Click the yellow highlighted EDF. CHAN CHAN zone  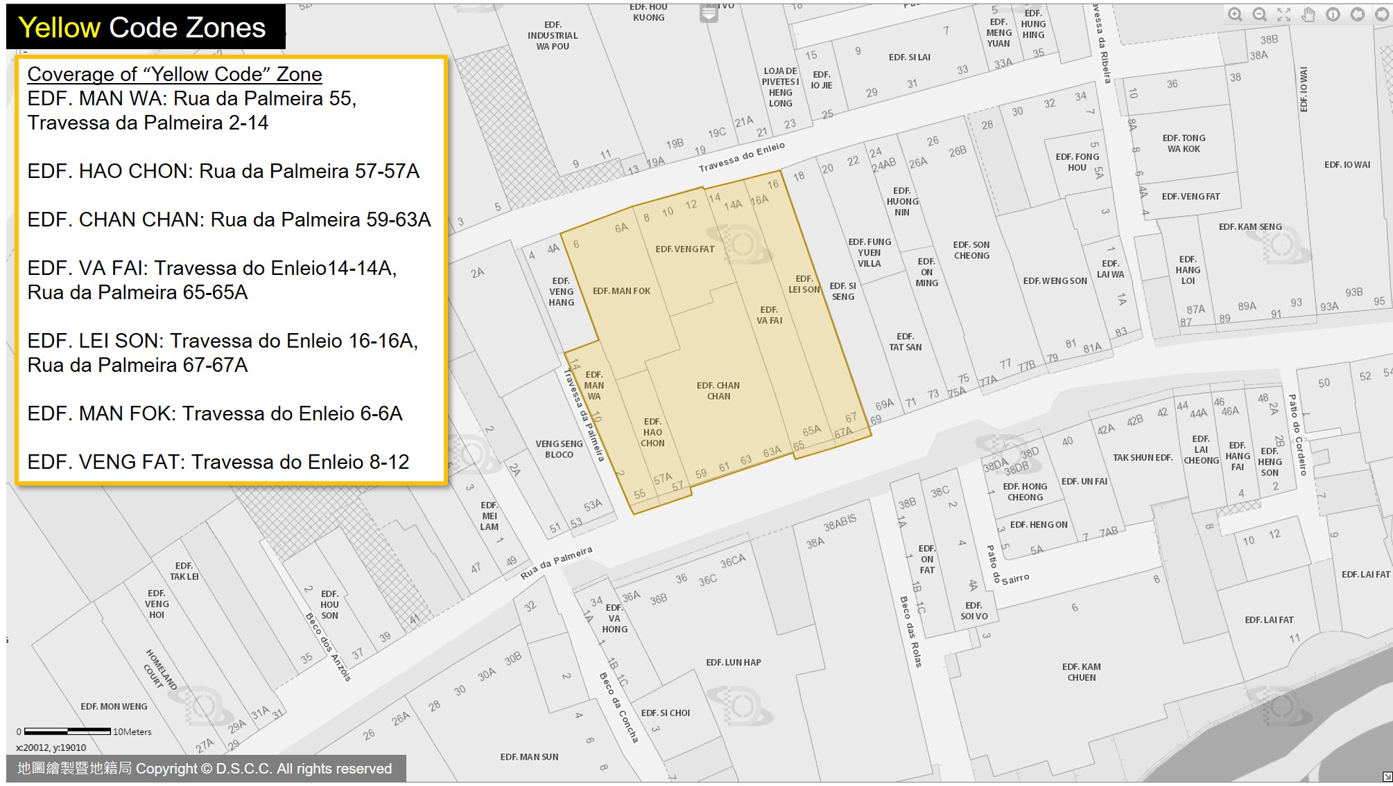pyautogui.click(x=718, y=391)
